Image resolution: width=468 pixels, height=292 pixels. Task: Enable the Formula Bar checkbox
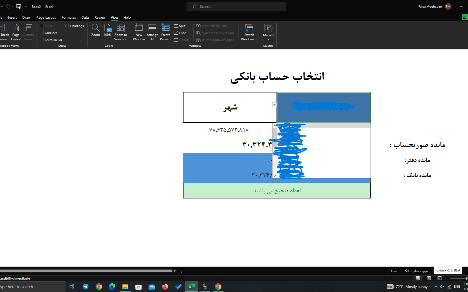(42, 40)
